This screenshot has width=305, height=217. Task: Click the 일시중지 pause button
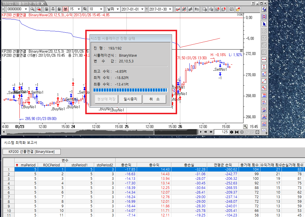[x=130, y=99]
